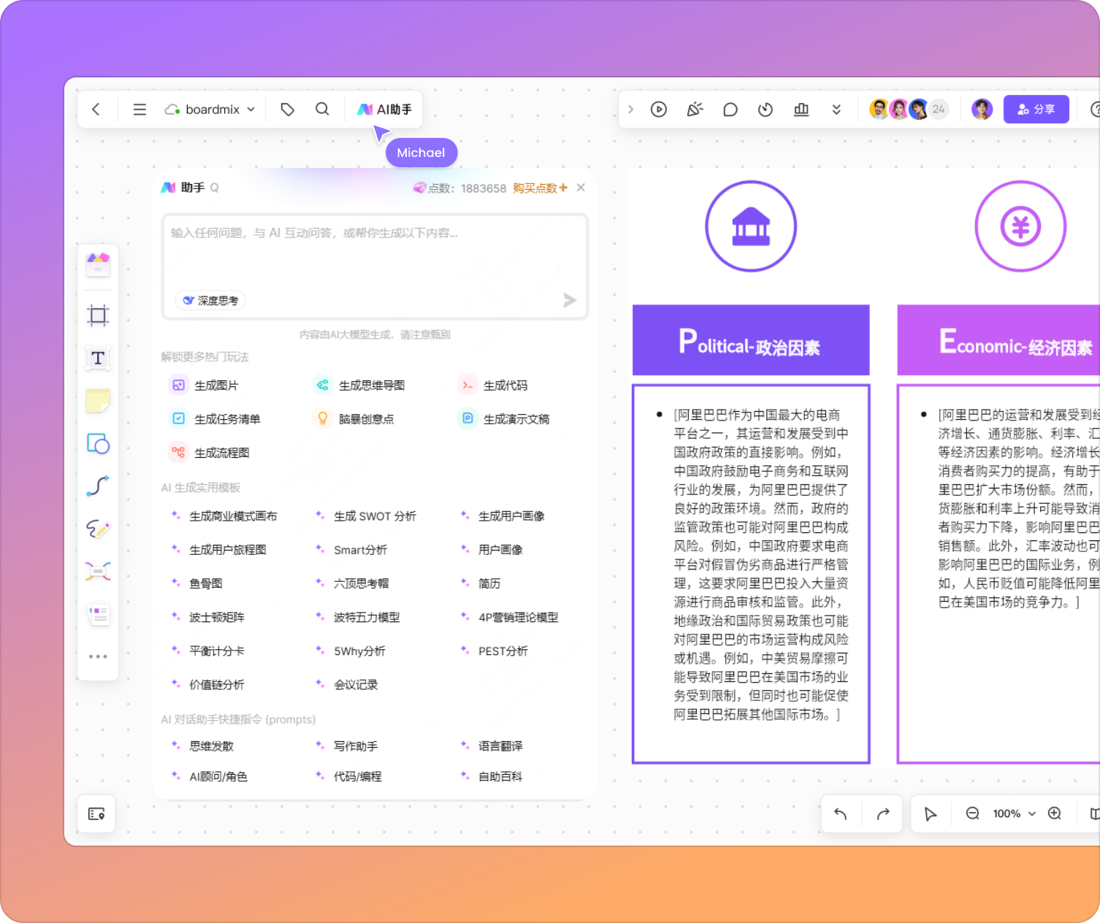The height and width of the screenshot is (923, 1100).
Task: Select 生成任务清单
Action: tap(215, 419)
